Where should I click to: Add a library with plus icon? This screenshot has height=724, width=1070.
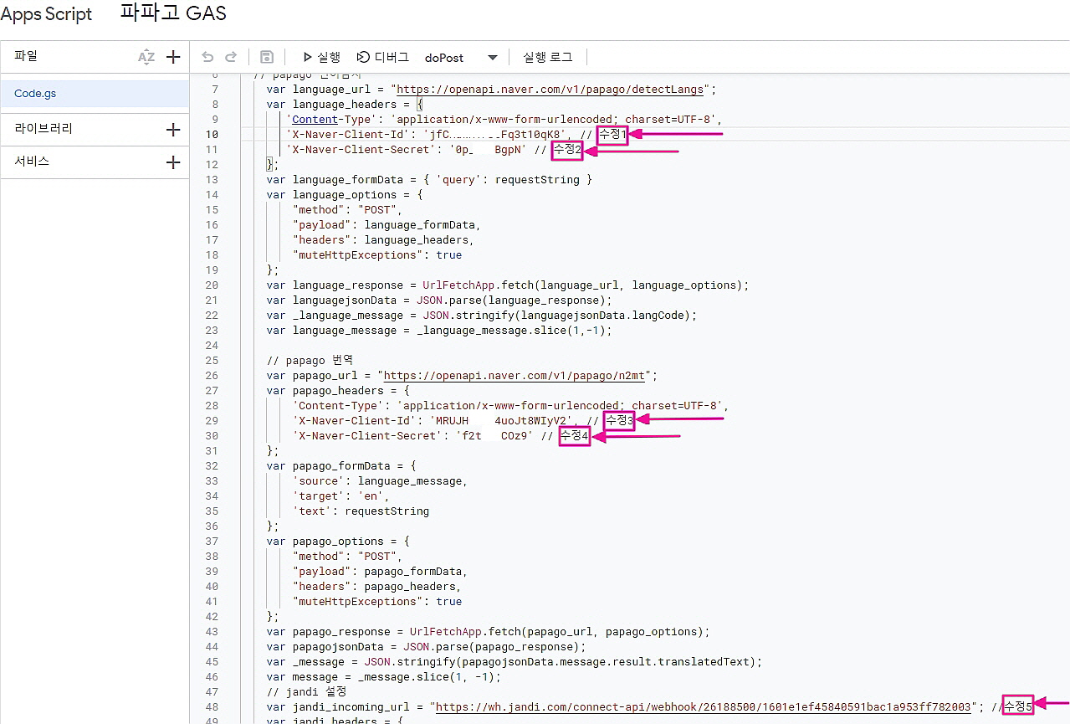[173, 129]
